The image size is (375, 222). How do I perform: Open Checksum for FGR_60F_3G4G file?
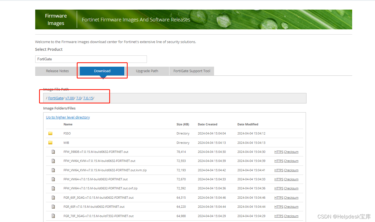pyautogui.click(x=291, y=198)
